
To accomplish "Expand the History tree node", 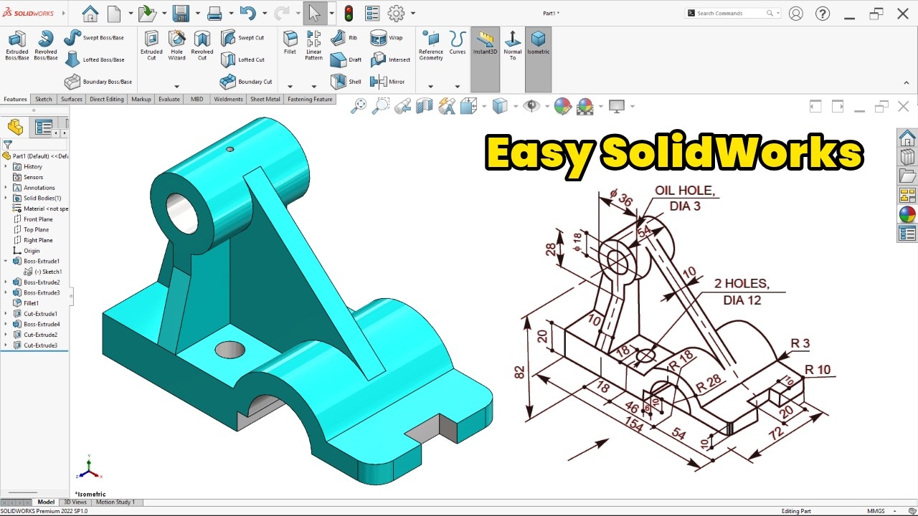I will click(x=6, y=167).
